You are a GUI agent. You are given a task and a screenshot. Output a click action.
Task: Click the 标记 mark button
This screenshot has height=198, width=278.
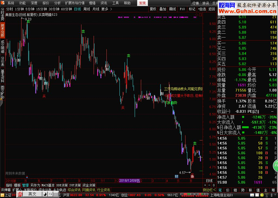point(192,9)
